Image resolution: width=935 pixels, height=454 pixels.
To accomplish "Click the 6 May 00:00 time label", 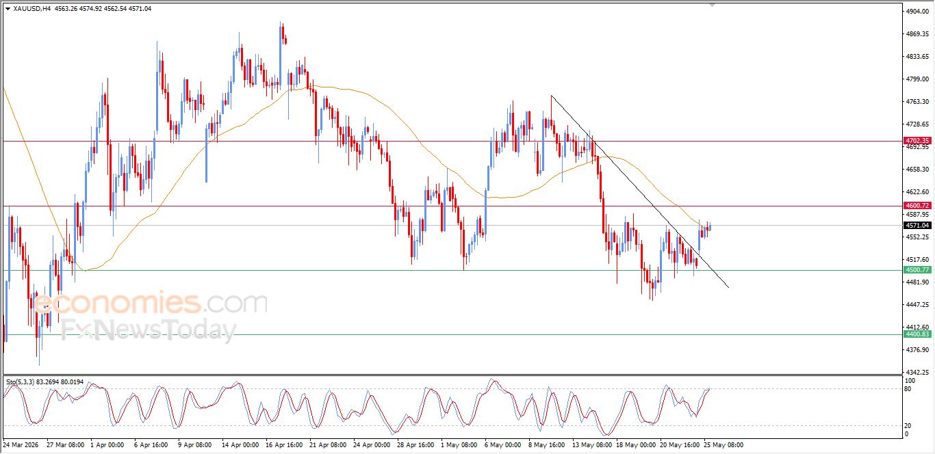I will (504, 445).
